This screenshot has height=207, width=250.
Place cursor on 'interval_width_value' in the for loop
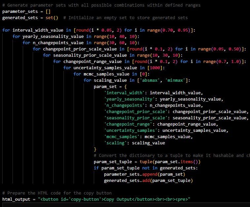pos(38,30)
